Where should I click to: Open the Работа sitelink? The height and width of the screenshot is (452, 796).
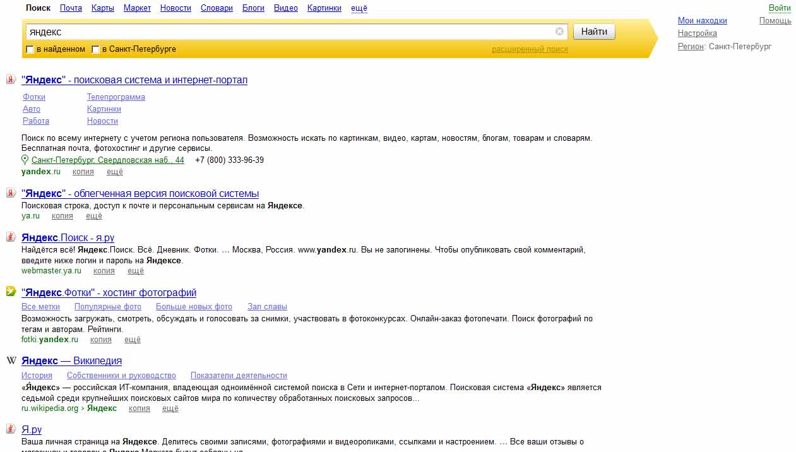click(36, 121)
